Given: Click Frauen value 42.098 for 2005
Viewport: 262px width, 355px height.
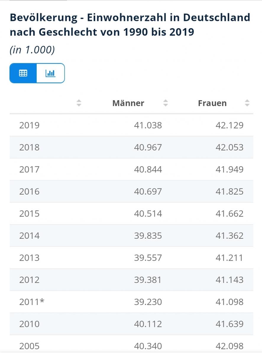Looking at the screenshot, I should [x=229, y=346].
